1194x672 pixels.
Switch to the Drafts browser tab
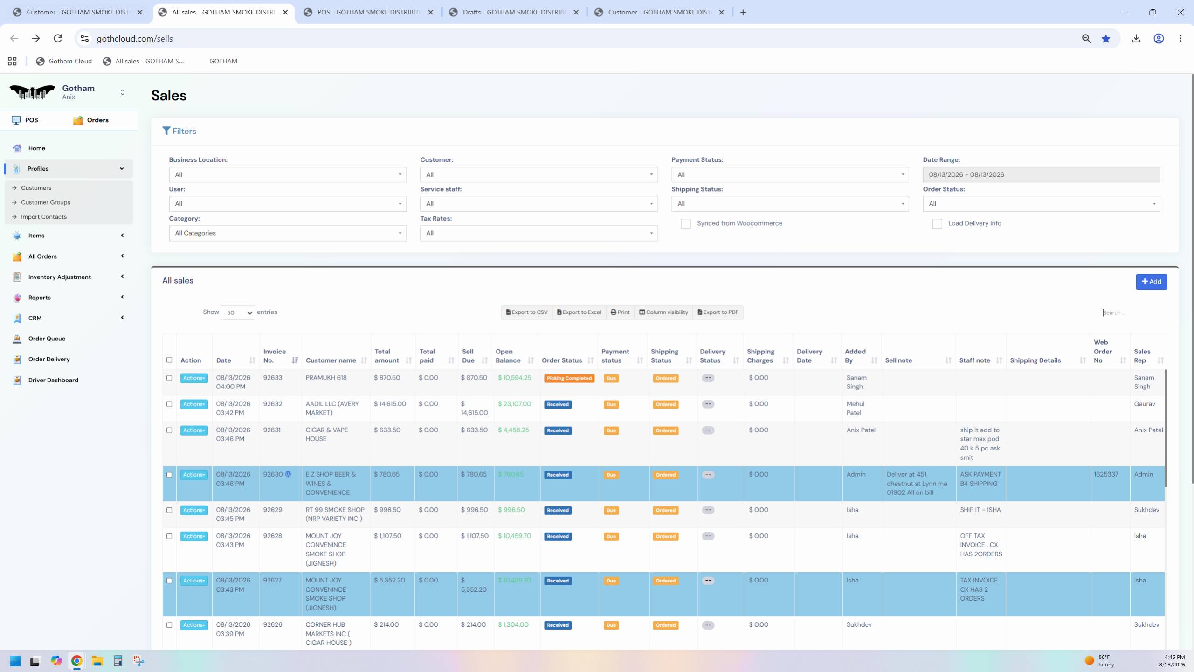click(513, 12)
